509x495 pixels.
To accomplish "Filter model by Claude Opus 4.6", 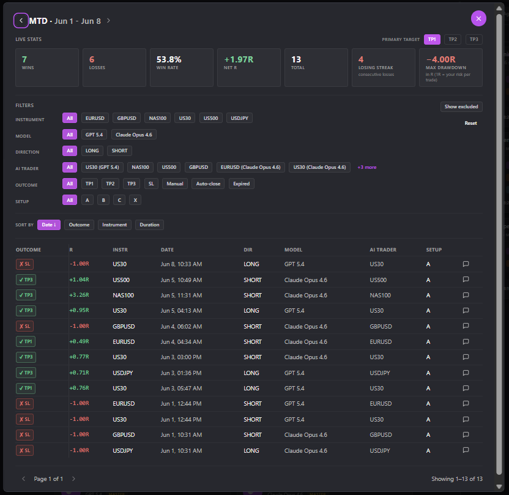I will pyautogui.click(x=134, y=135).
